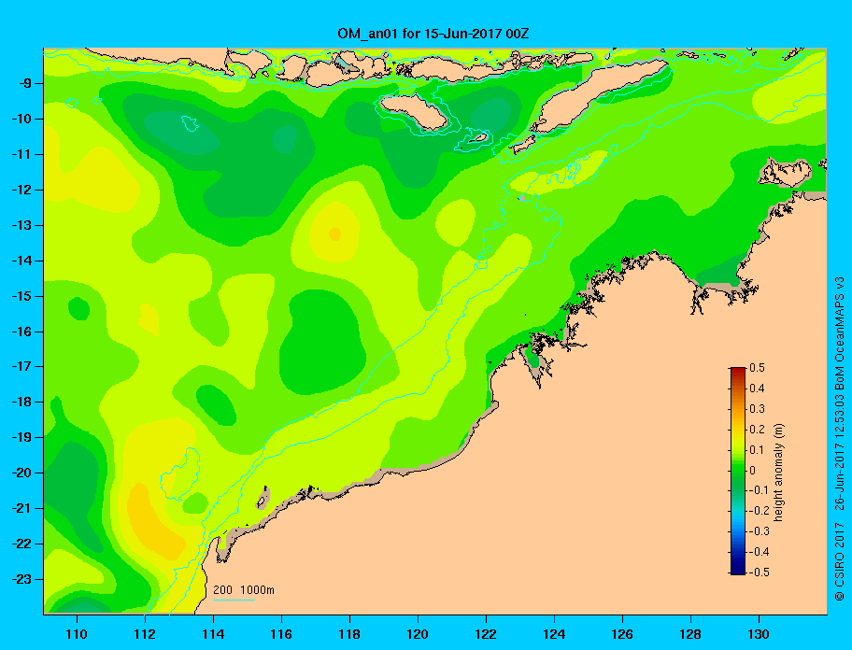Image resolution: width=852 pixels, height=650 pixels.
Task: Click the "130" longitude axis label
Action: 759,634
